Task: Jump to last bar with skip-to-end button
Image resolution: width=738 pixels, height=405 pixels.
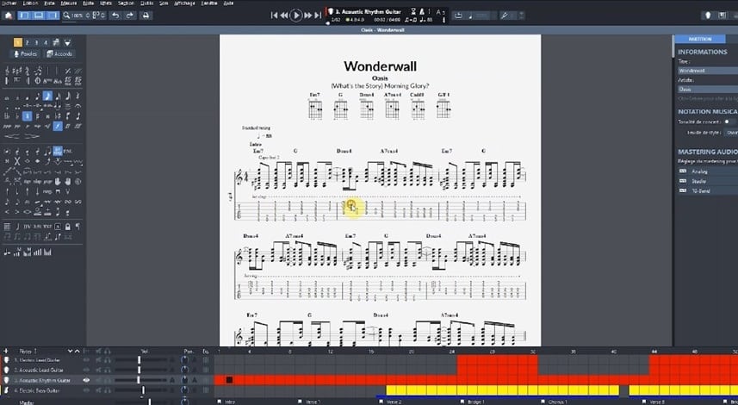Action: [x=318, y=16]
